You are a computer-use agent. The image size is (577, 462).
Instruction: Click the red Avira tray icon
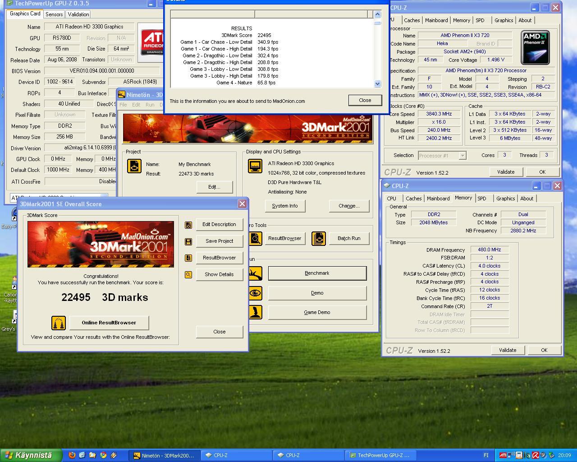click(536, 455)
